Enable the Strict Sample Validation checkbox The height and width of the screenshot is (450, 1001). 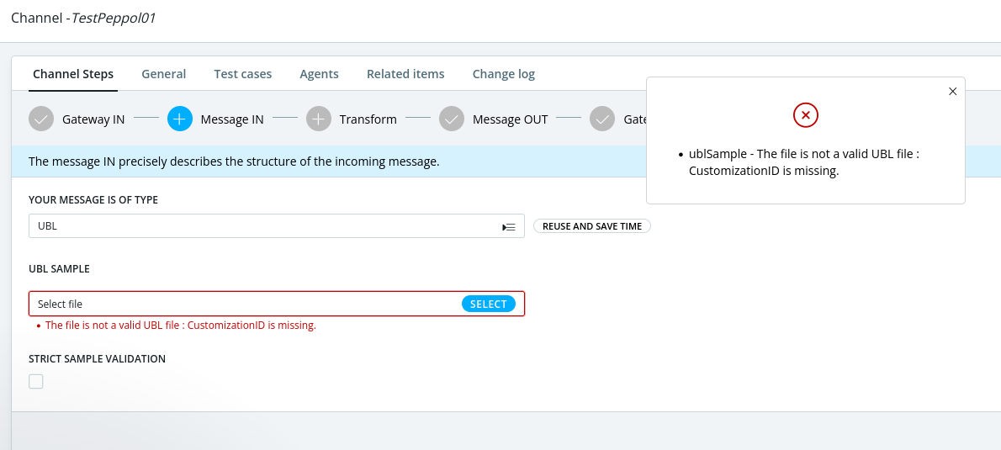point(36,382)
